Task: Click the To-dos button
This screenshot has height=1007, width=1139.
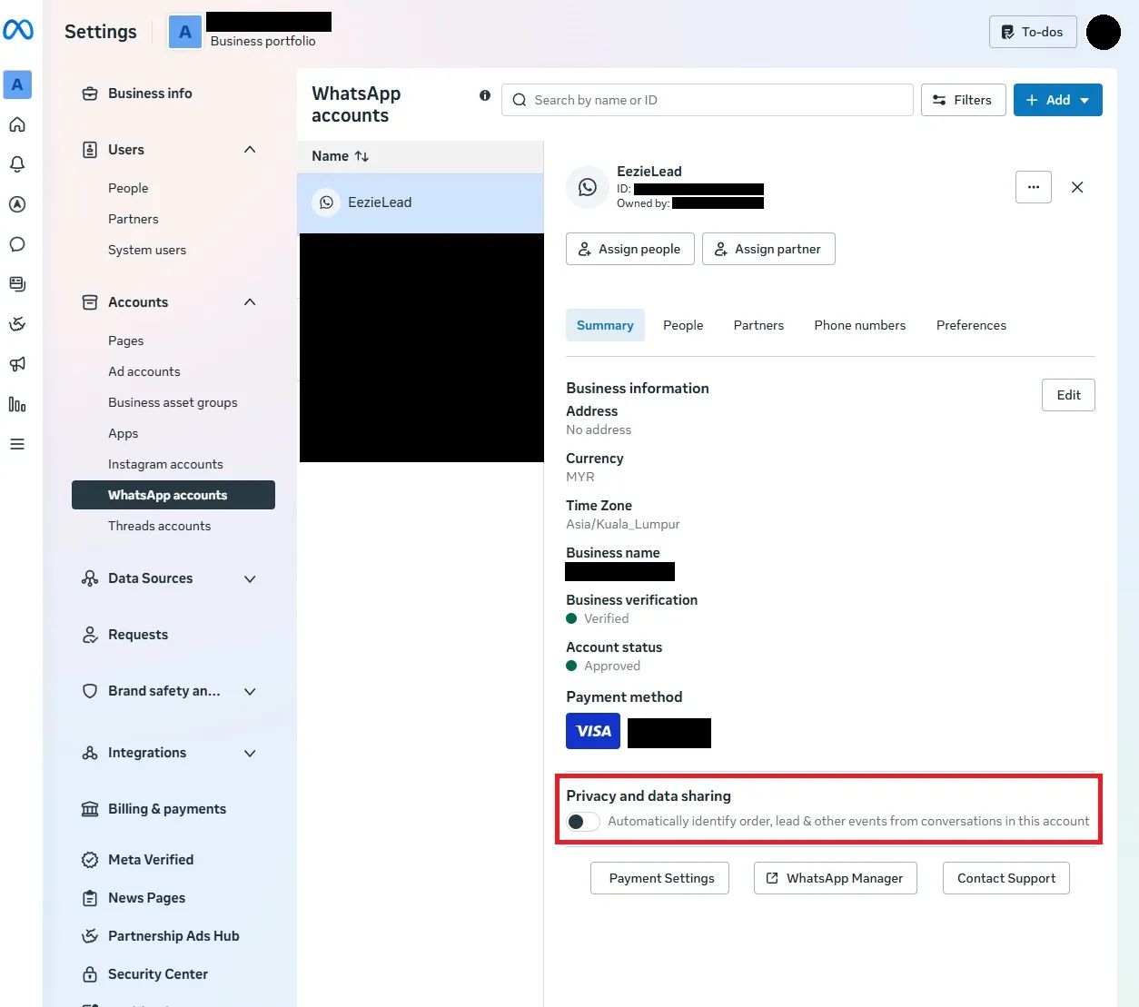Action: click(1033, 32)
